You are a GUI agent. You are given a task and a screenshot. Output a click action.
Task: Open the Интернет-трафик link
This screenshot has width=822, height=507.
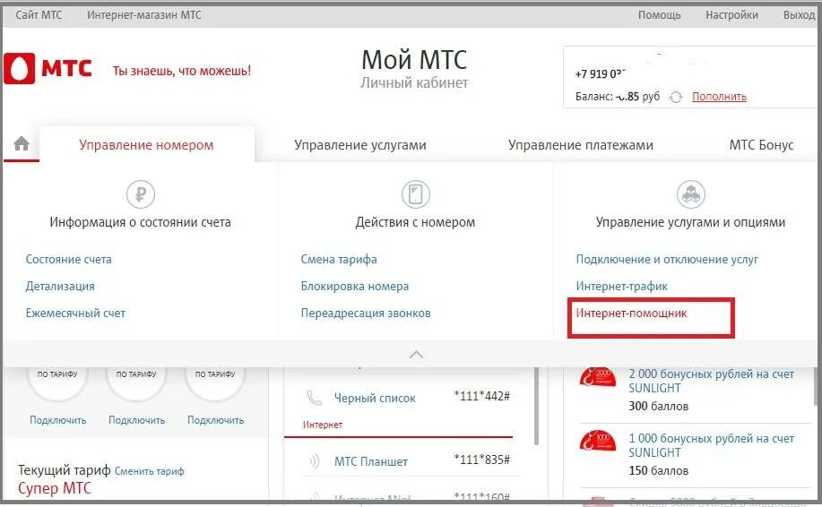[x=622, y=286]
